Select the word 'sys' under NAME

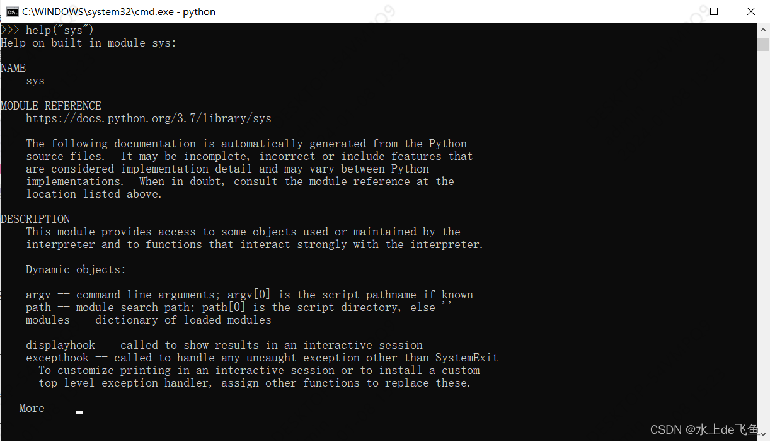(35, 81)
